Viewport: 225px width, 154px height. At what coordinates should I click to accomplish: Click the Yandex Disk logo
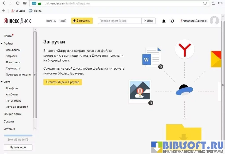[x=17, y=21]
